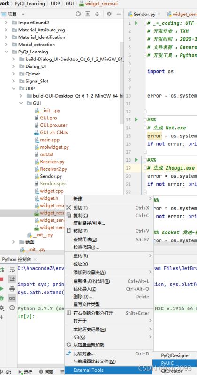
Task: Expand the ImpactSound2 folder
Action: pos(6,22)
